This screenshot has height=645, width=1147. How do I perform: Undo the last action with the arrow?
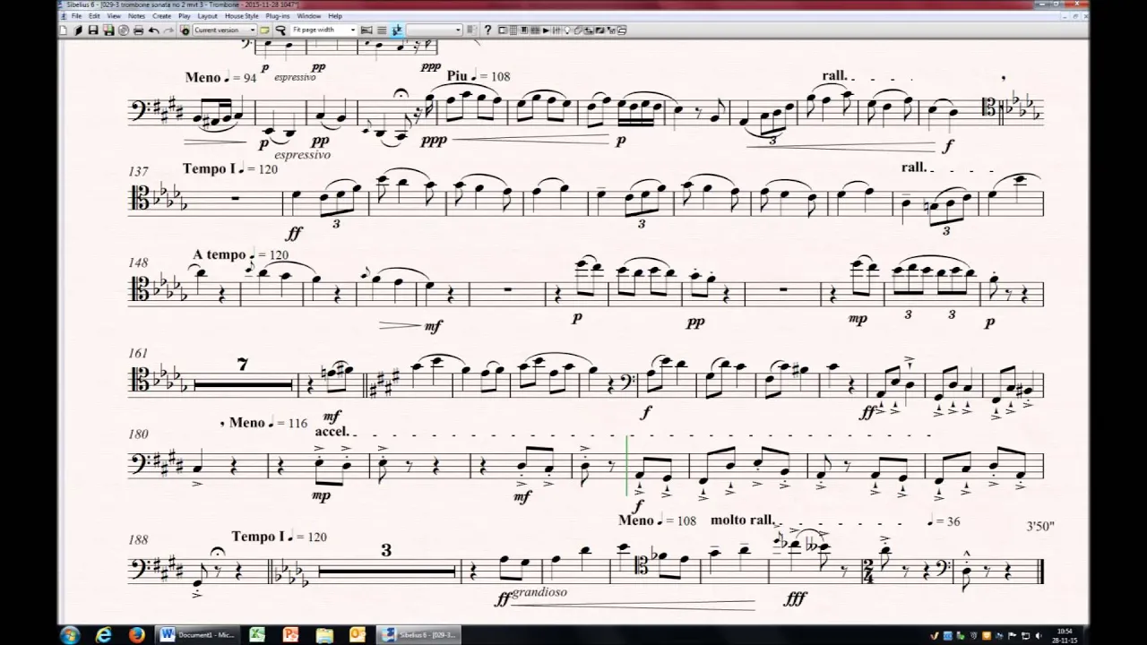pos(154,30)
